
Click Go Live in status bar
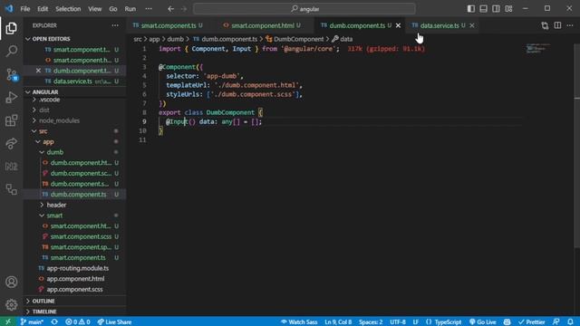coord(483,321)
